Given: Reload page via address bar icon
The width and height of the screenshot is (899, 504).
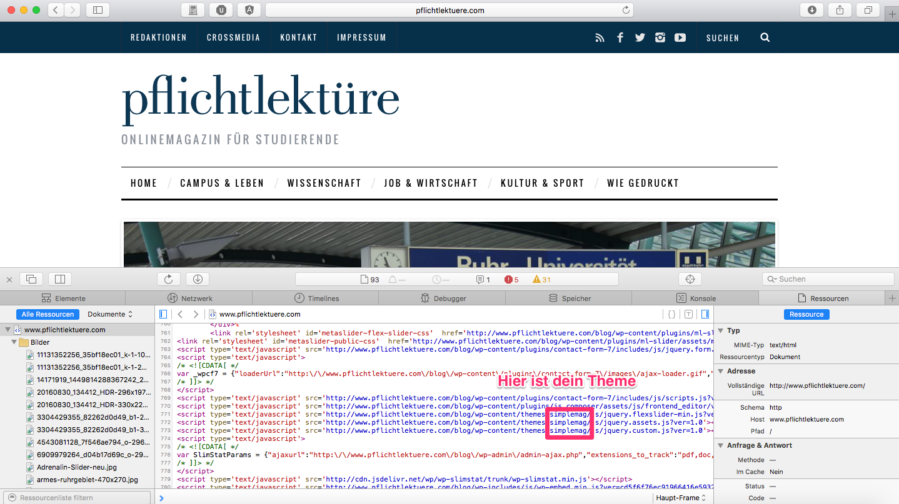Looking at the screenshot, I should tap(626, 10).
